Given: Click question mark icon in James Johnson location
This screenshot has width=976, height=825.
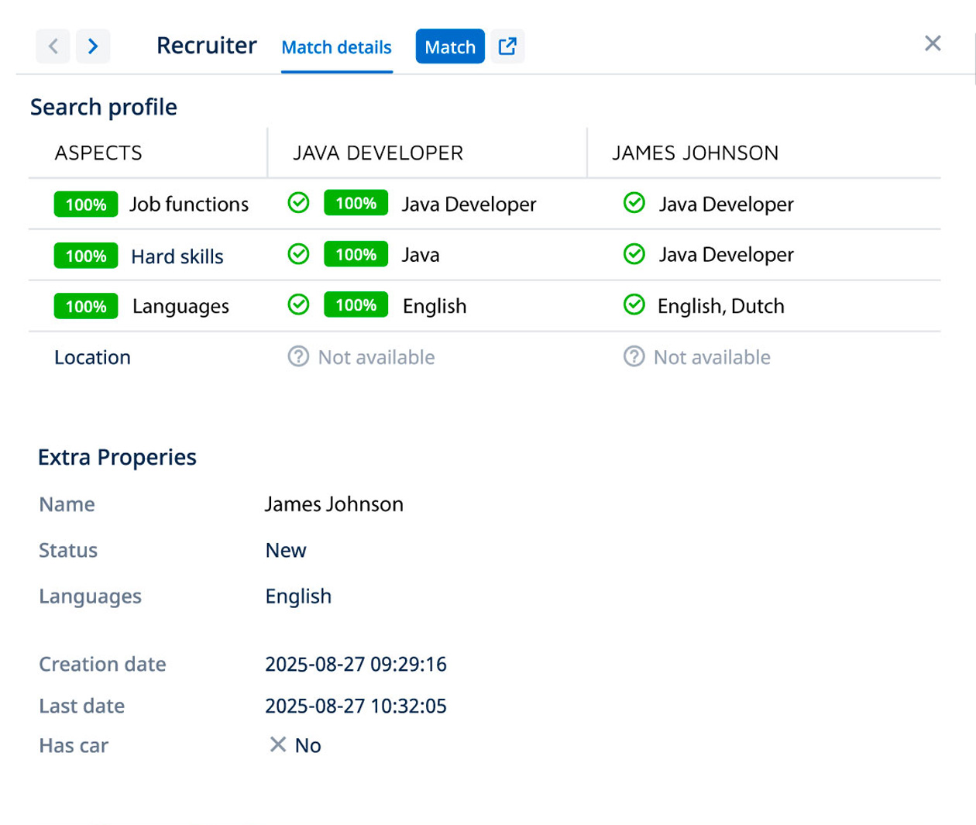Looking at the screenshot, I should tap(634, 356).
